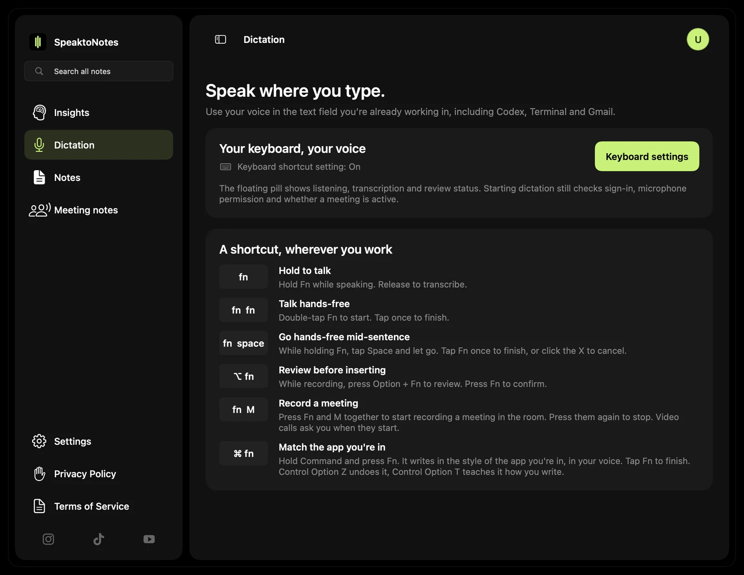Click the fn fn key badge
Screen dimensions: 744x575
[x=243, y=310]
